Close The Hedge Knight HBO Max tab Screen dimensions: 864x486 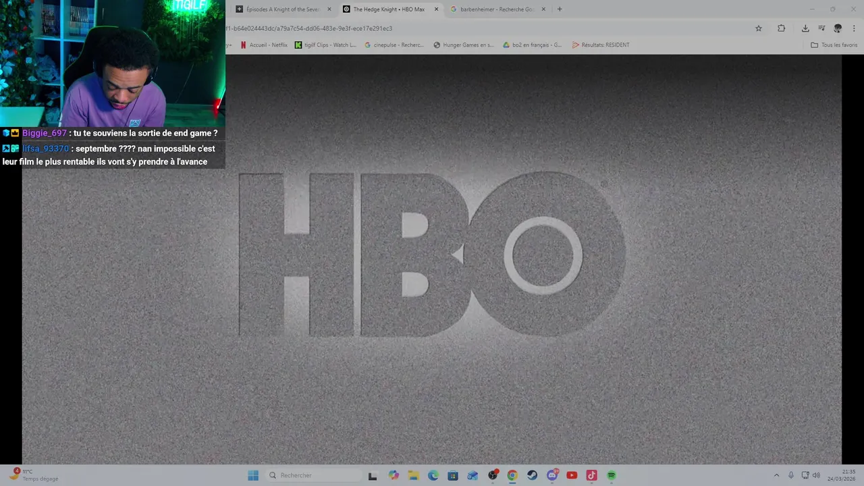click(436, 9)
